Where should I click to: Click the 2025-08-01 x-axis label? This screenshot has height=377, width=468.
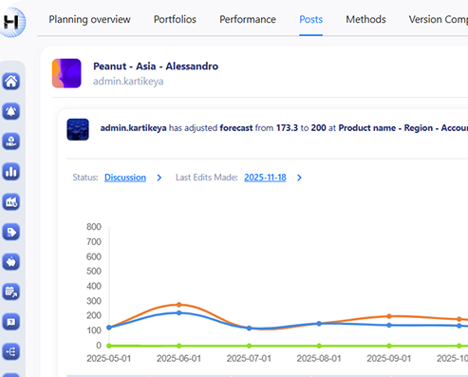[x=319, y=358]
